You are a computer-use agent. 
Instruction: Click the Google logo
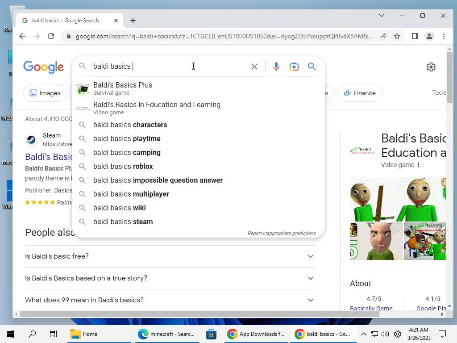(43, 67)
